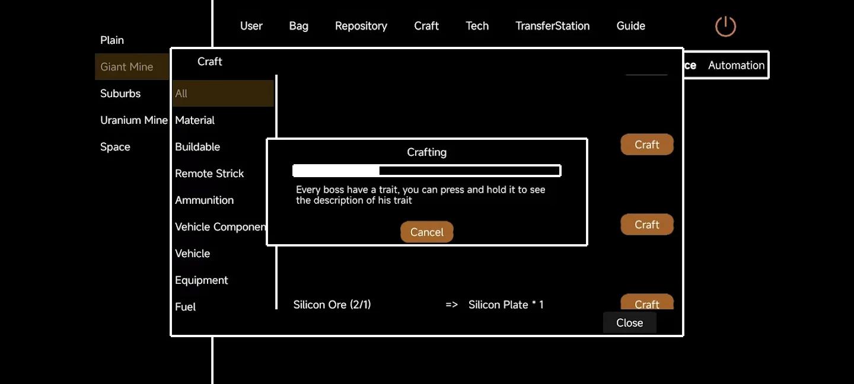Image resolution: width=854 pixels, height=384 pixels.
Task: Click the orange power icon
Action: coord(725,27)
